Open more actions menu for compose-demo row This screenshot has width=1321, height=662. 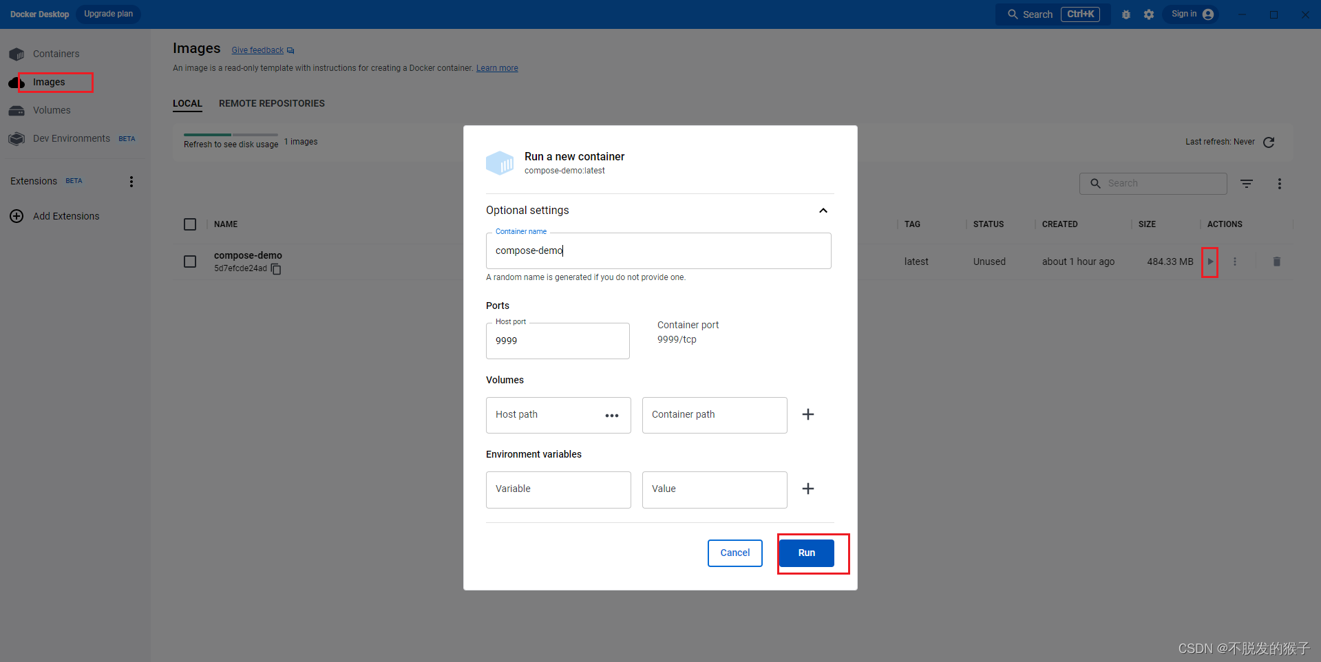pos(1234,261)
